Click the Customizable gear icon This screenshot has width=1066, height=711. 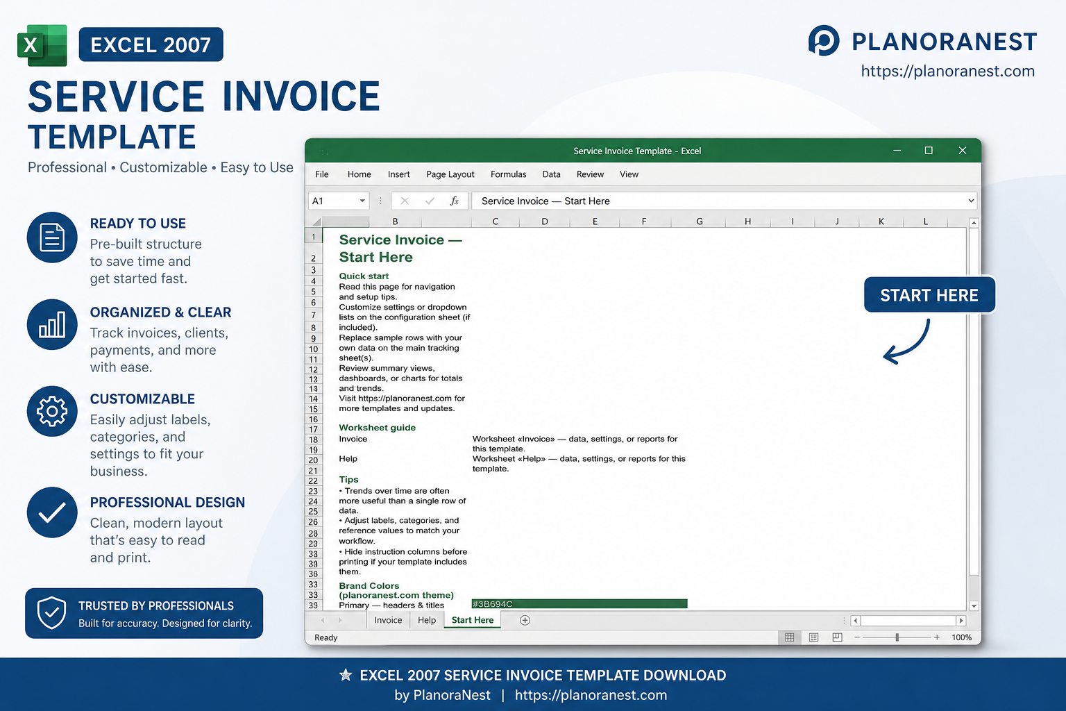(x=52, y=411)
